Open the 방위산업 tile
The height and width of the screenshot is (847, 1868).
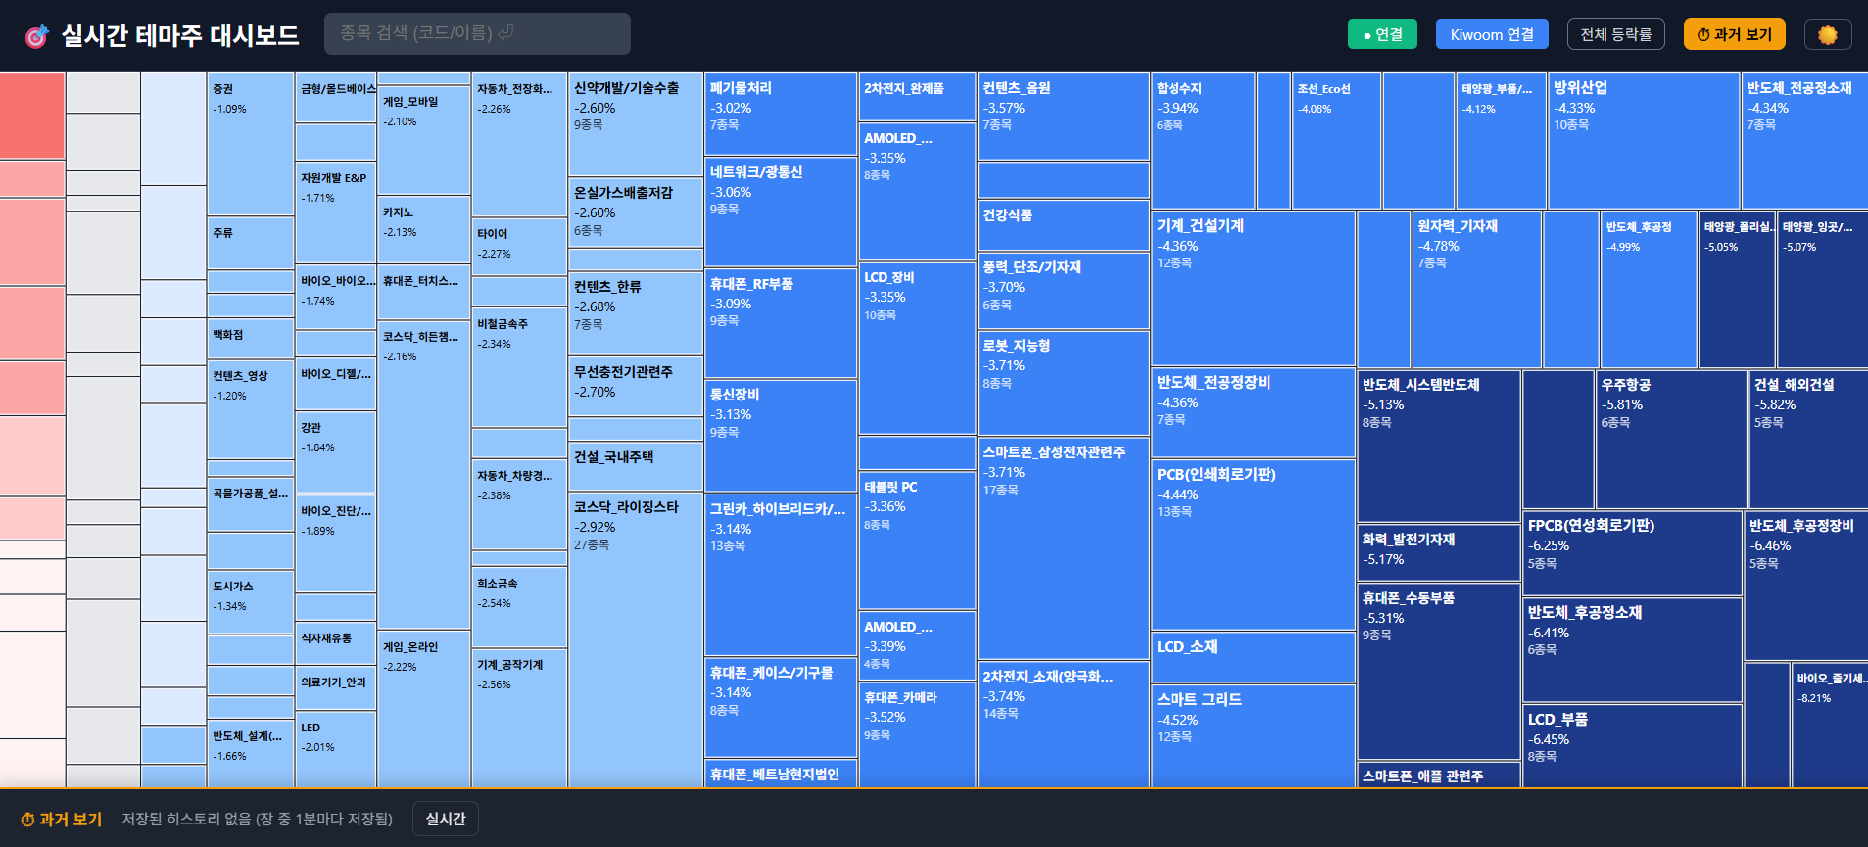click(x=1644, y=141)
